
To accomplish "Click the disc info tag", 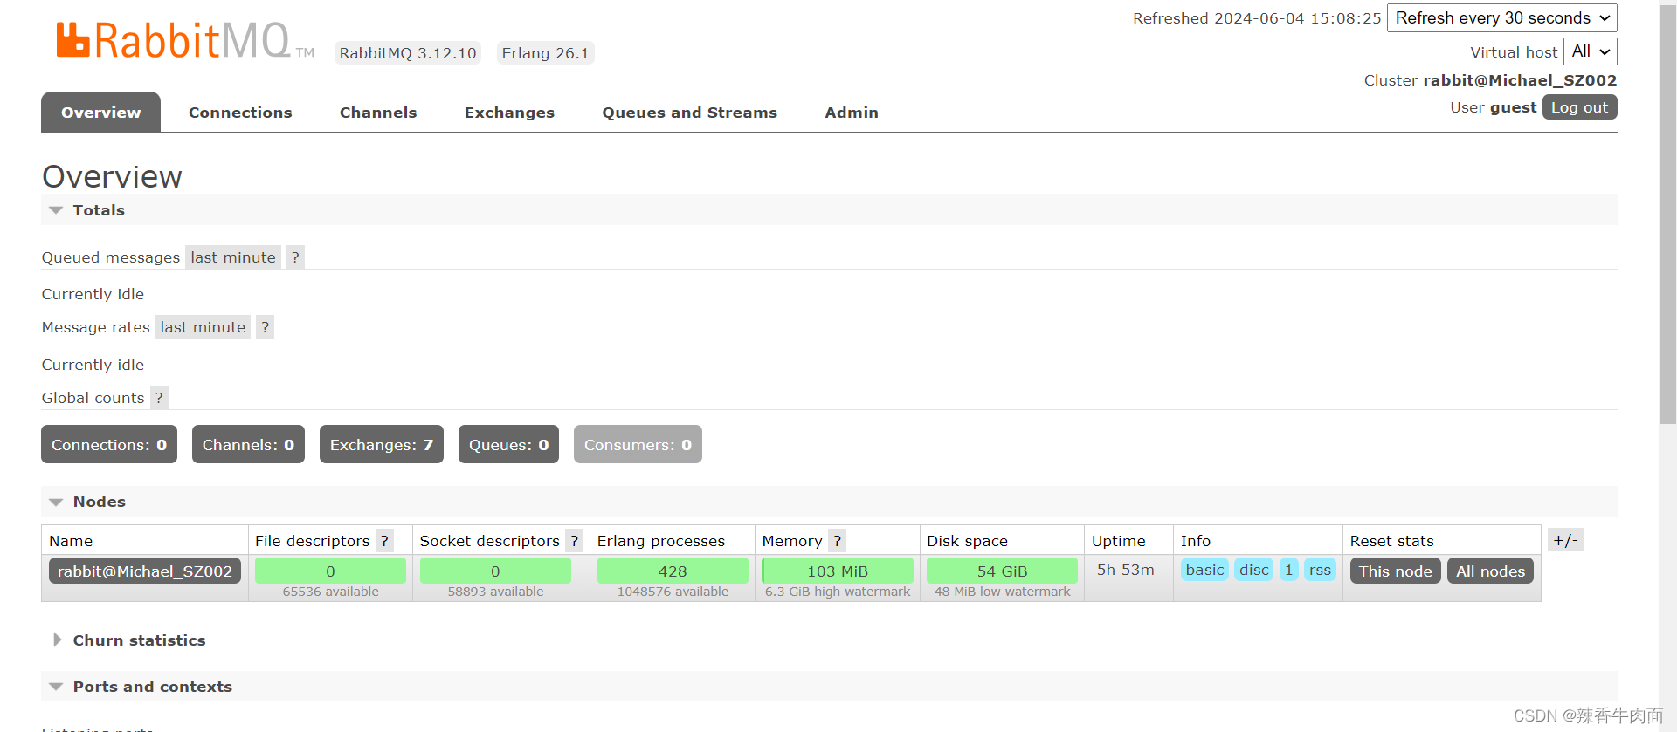I will coord(1253,570).
